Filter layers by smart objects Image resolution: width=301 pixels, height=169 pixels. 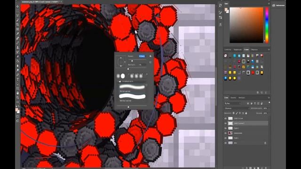(x=261, y=103)
